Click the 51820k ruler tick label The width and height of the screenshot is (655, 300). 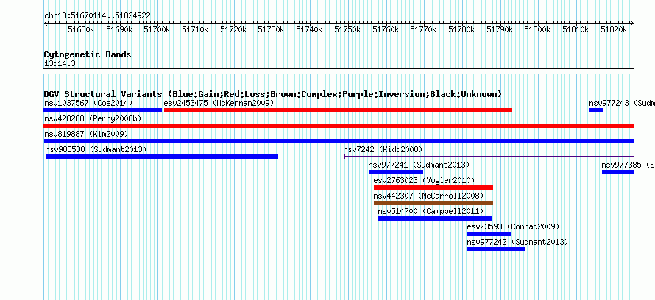[614, 29]
